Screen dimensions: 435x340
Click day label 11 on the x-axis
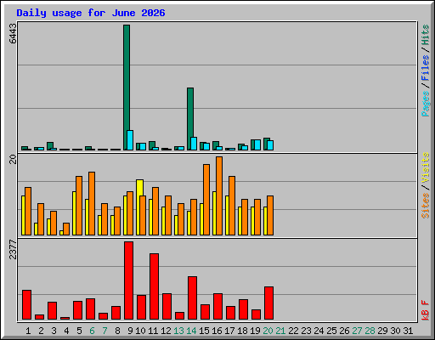point(153,331)
